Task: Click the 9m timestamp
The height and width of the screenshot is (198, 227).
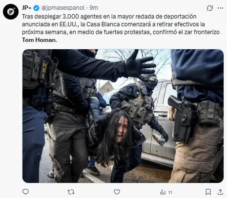Action: coord(94,8)
